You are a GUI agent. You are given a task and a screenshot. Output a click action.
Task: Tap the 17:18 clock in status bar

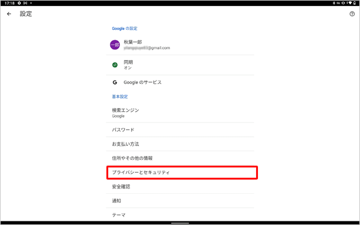(10, 3)
